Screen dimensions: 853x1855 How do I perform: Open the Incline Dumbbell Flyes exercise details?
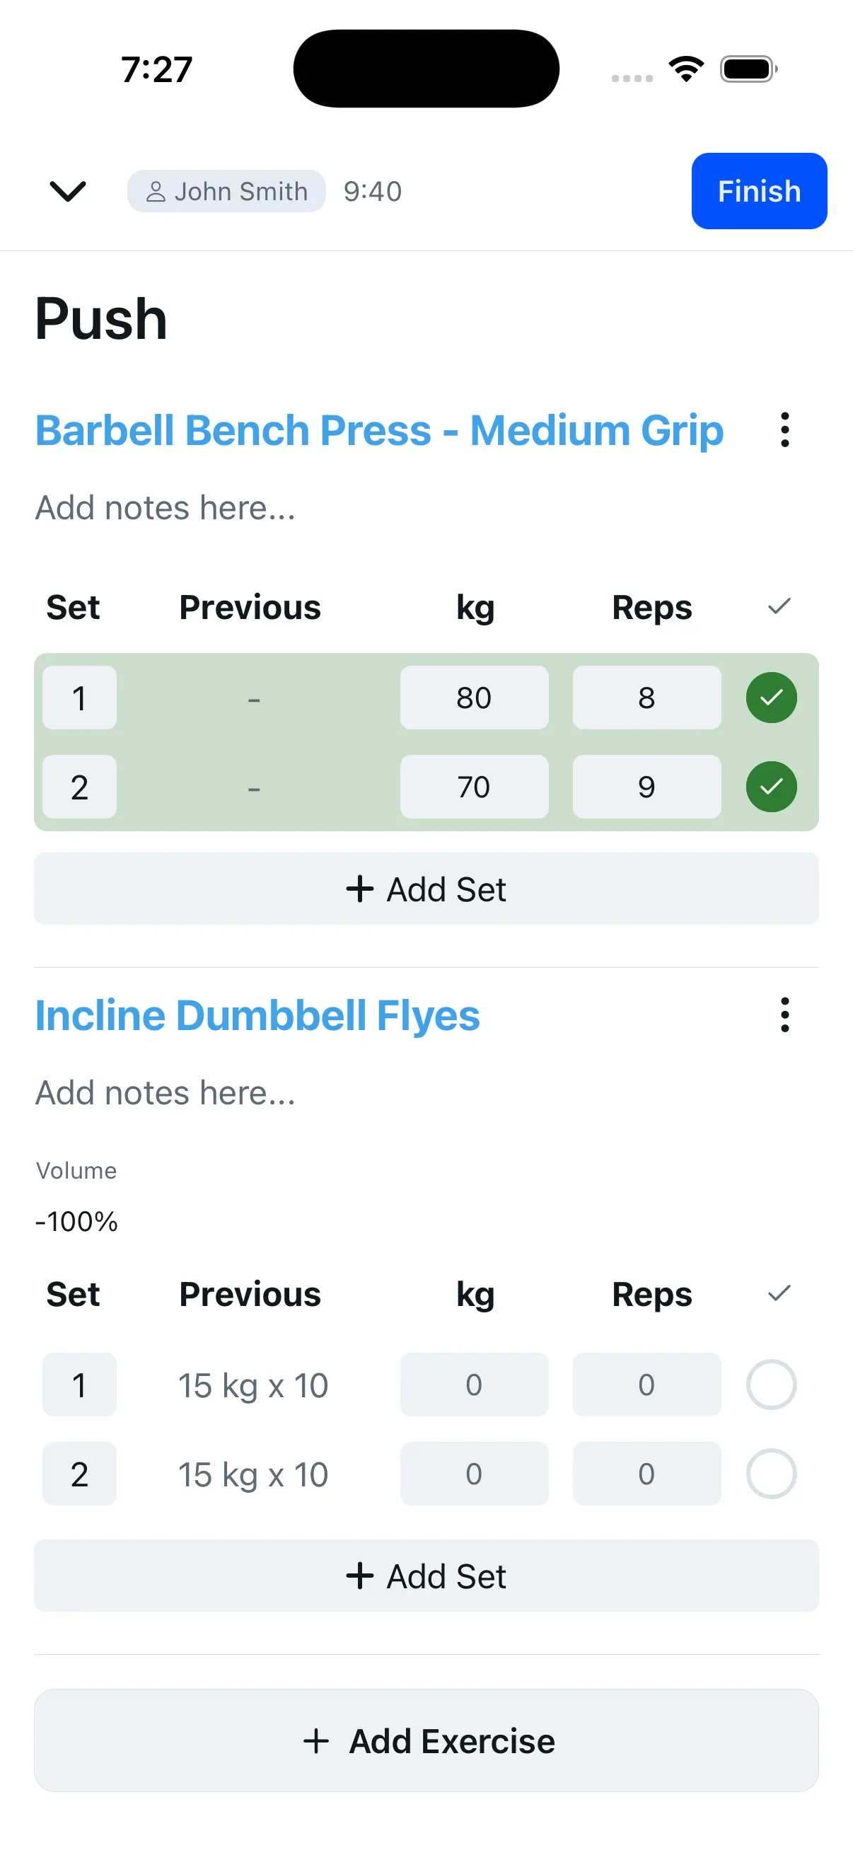(257, 1015)
